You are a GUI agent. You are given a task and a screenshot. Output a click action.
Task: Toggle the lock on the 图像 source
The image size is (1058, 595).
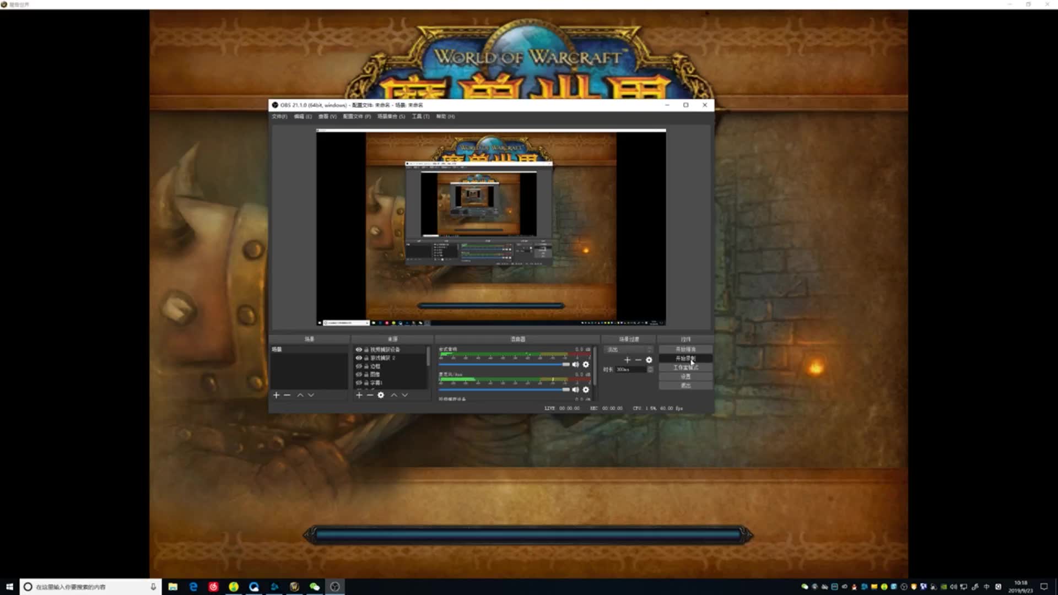point(366,374)
